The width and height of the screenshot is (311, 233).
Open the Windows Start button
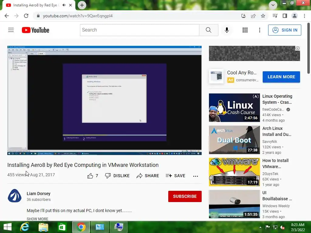point(8,227)
